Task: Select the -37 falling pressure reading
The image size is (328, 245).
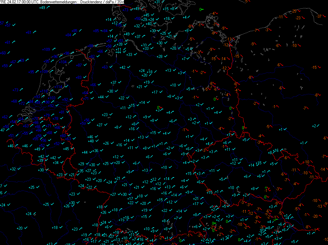Action: [x=319, y=16]
